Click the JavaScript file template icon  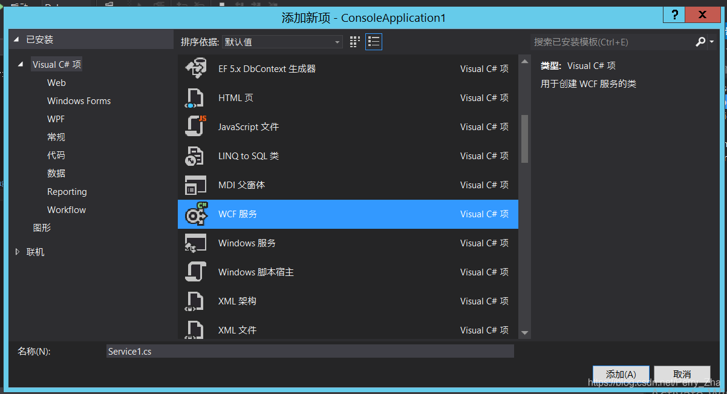pyautogui.click(x=195, y=126)
